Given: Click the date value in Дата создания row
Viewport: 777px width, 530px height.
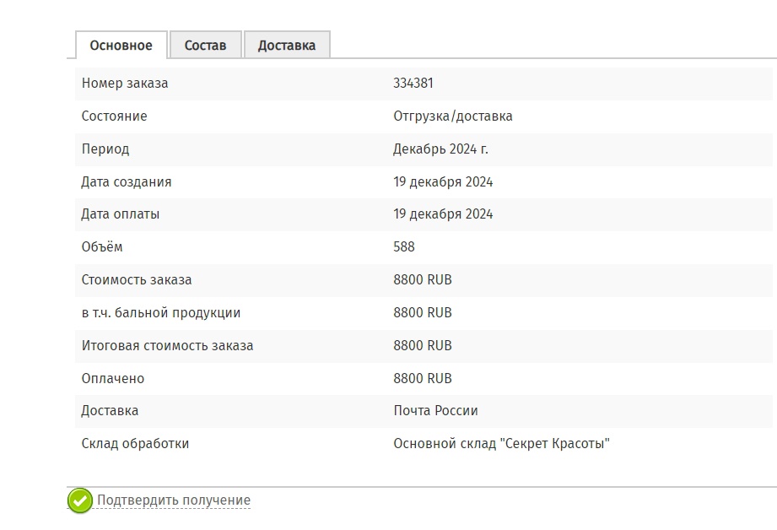Looking at the screenshot, I should [x=443, y=182].
